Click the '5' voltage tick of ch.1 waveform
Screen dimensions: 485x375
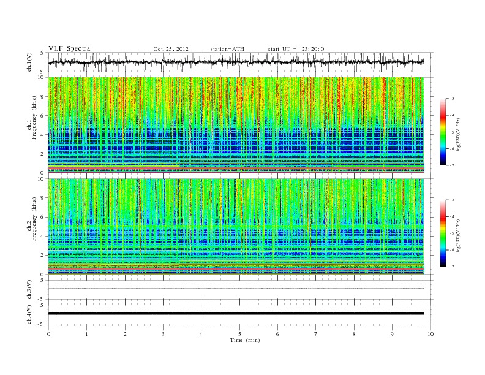click(x=42, y=53)
